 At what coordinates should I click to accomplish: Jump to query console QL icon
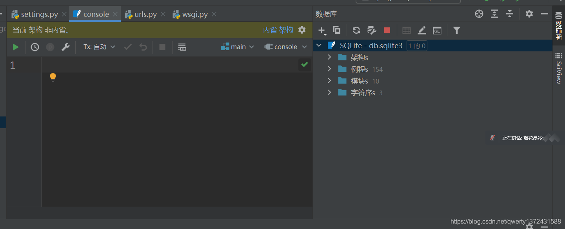[x=437, y=30]
